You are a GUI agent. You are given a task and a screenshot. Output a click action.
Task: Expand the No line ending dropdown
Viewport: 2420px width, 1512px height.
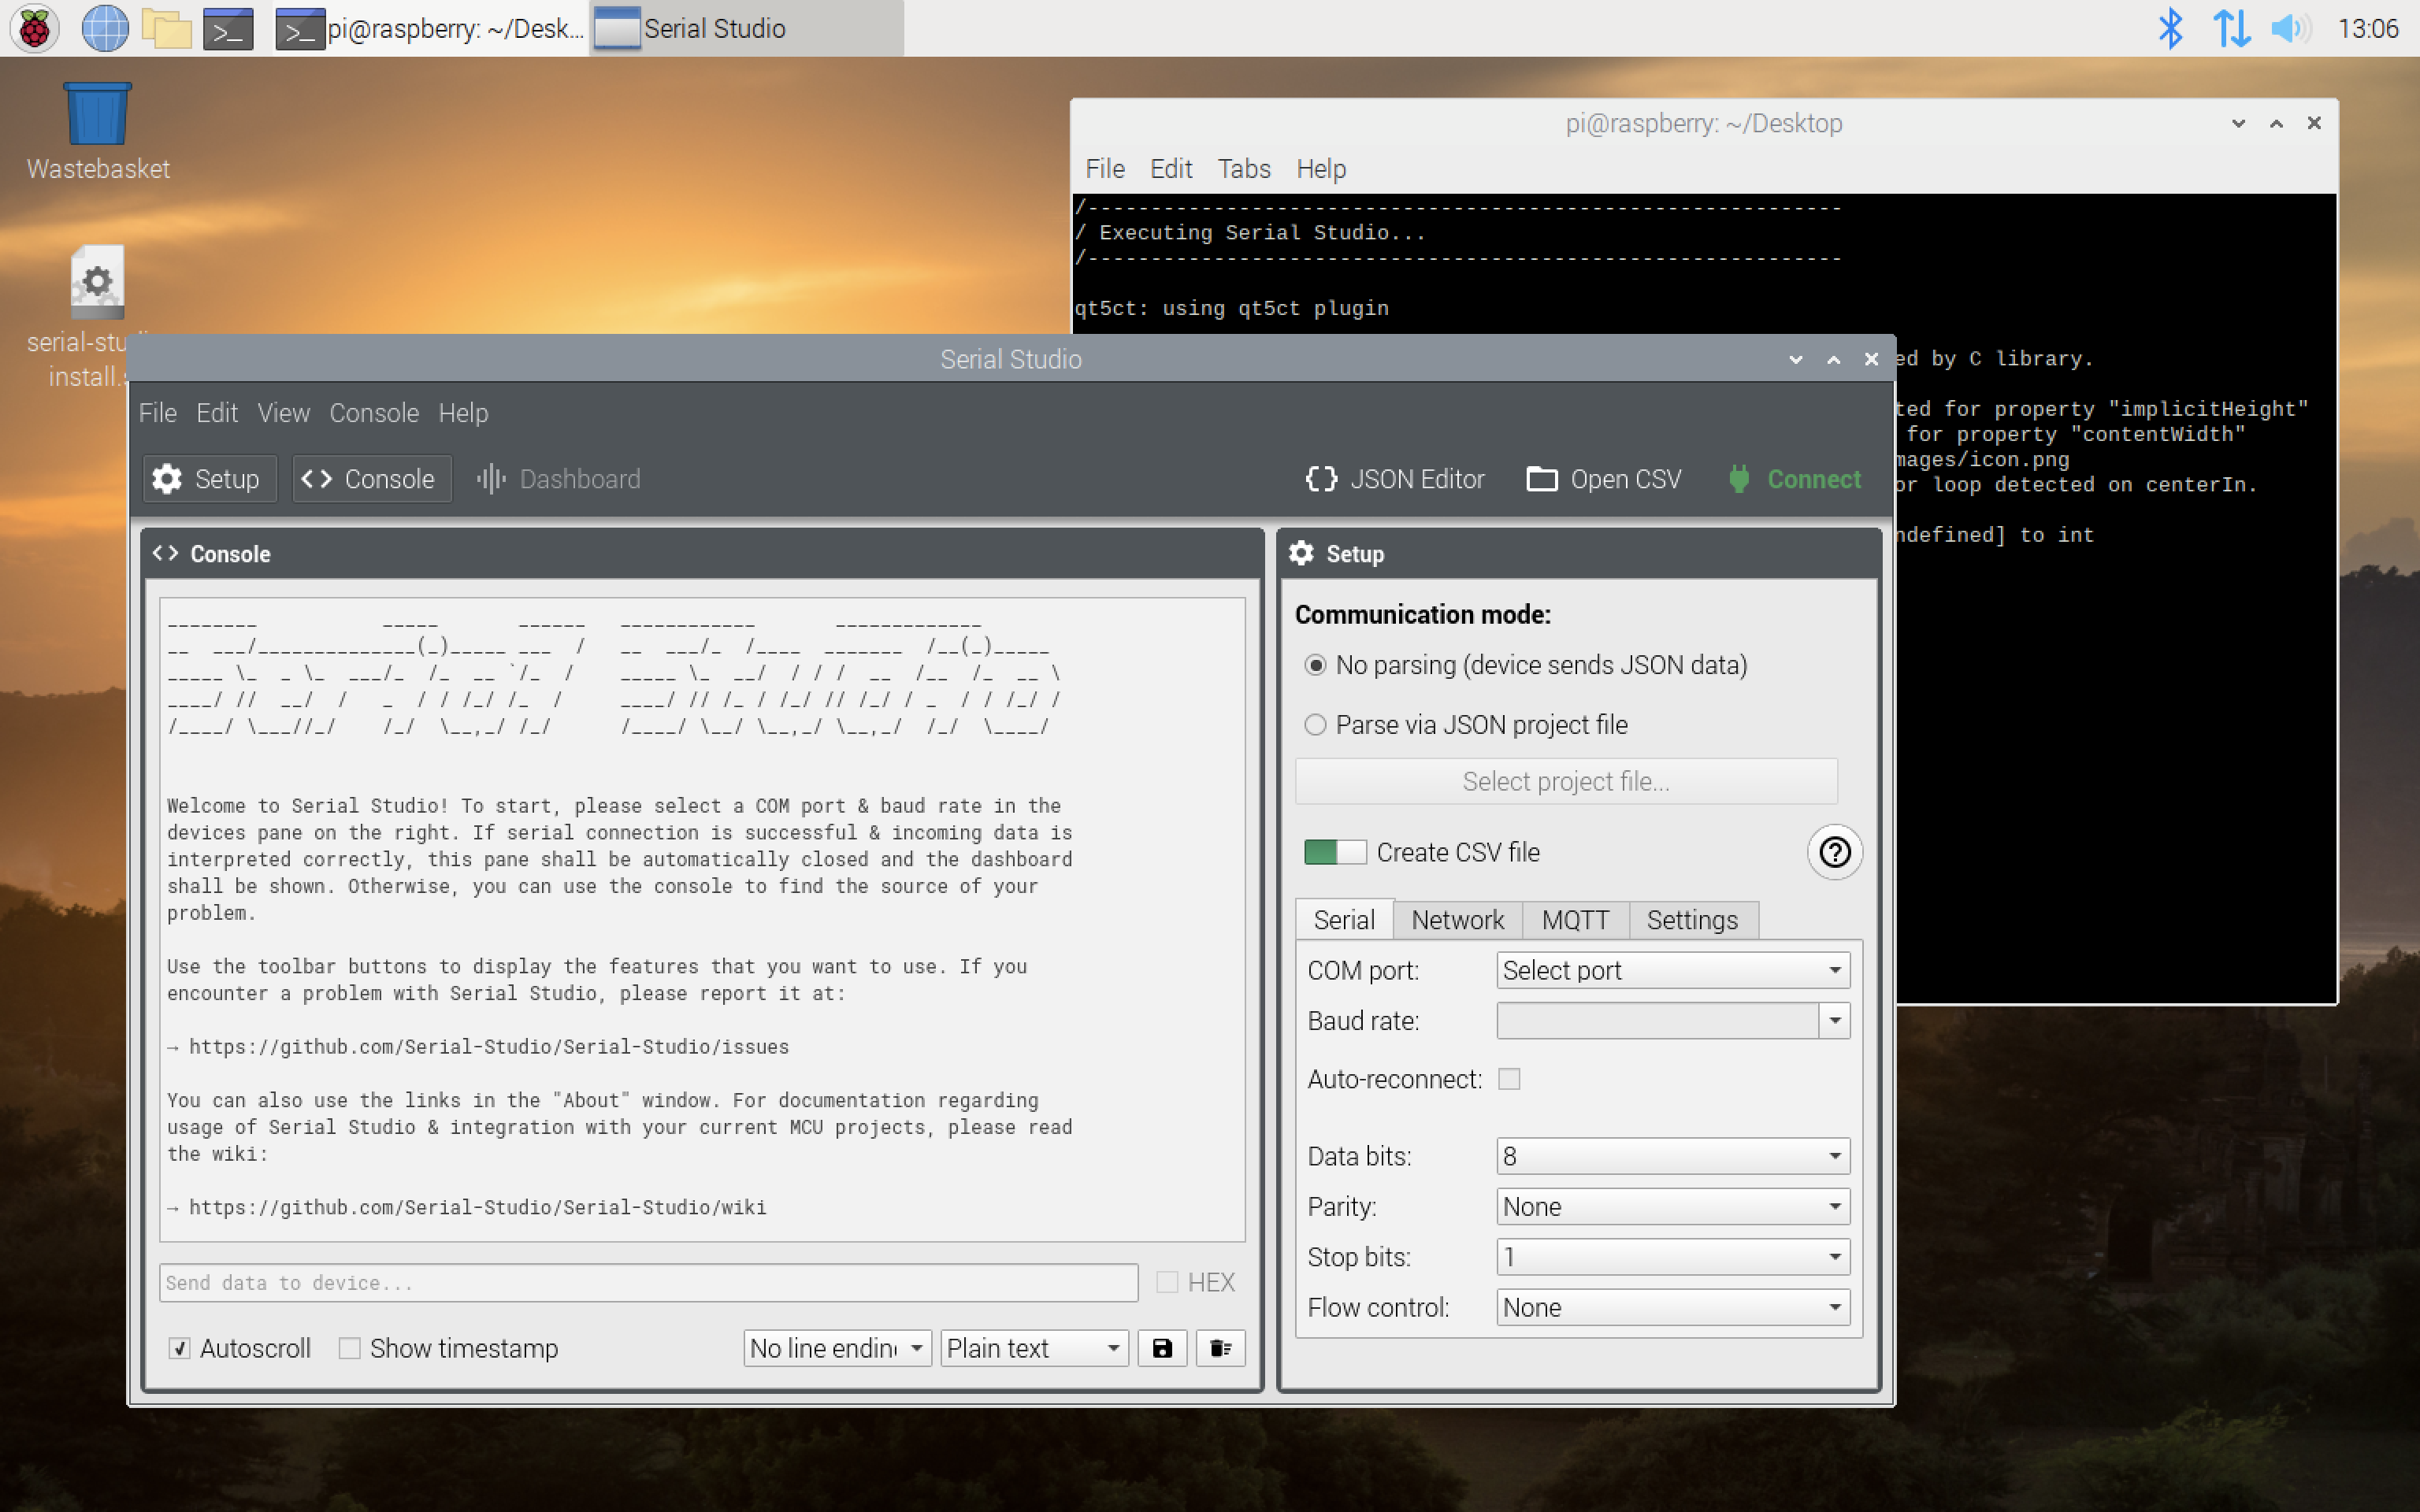pos(837,1348)
